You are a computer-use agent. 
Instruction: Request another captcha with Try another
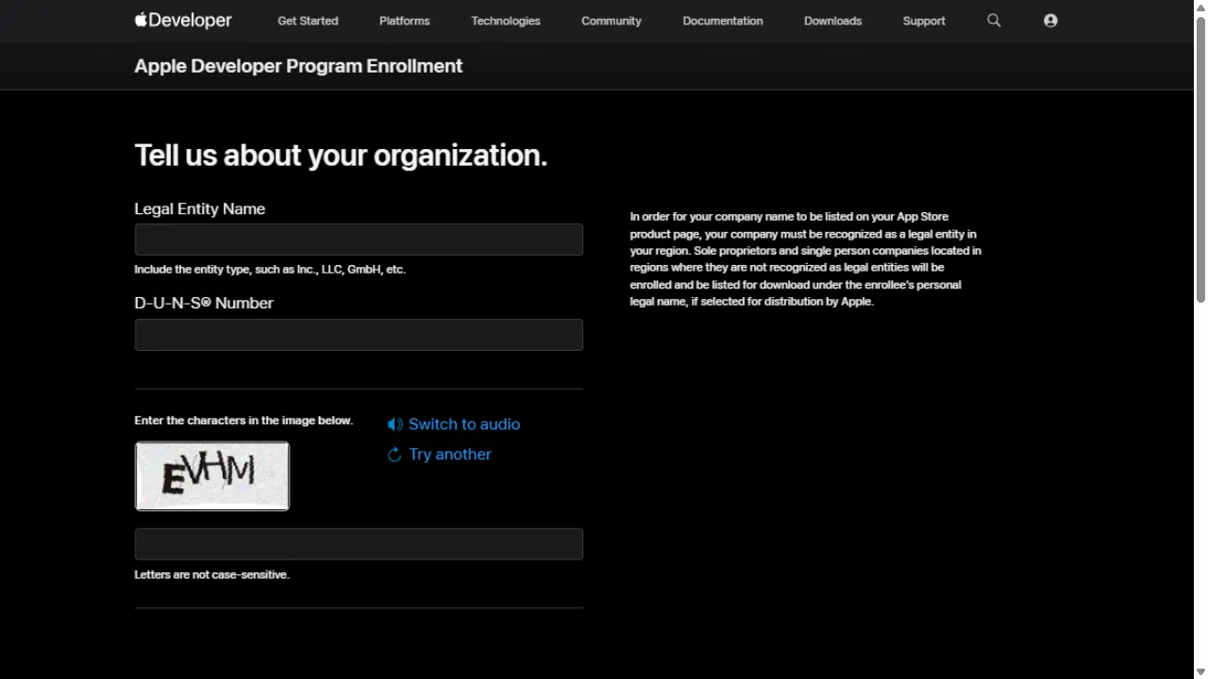450,455
